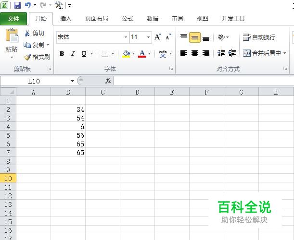Open underline style dropdown arrow

(x=92, y=54)
